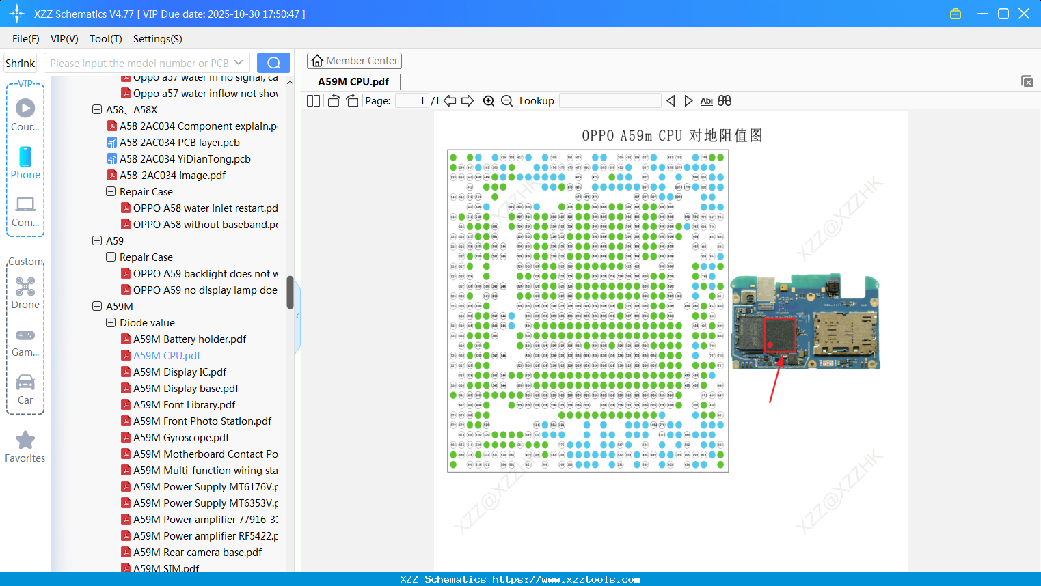Open the VIP(V) menu

coord(64,39)
